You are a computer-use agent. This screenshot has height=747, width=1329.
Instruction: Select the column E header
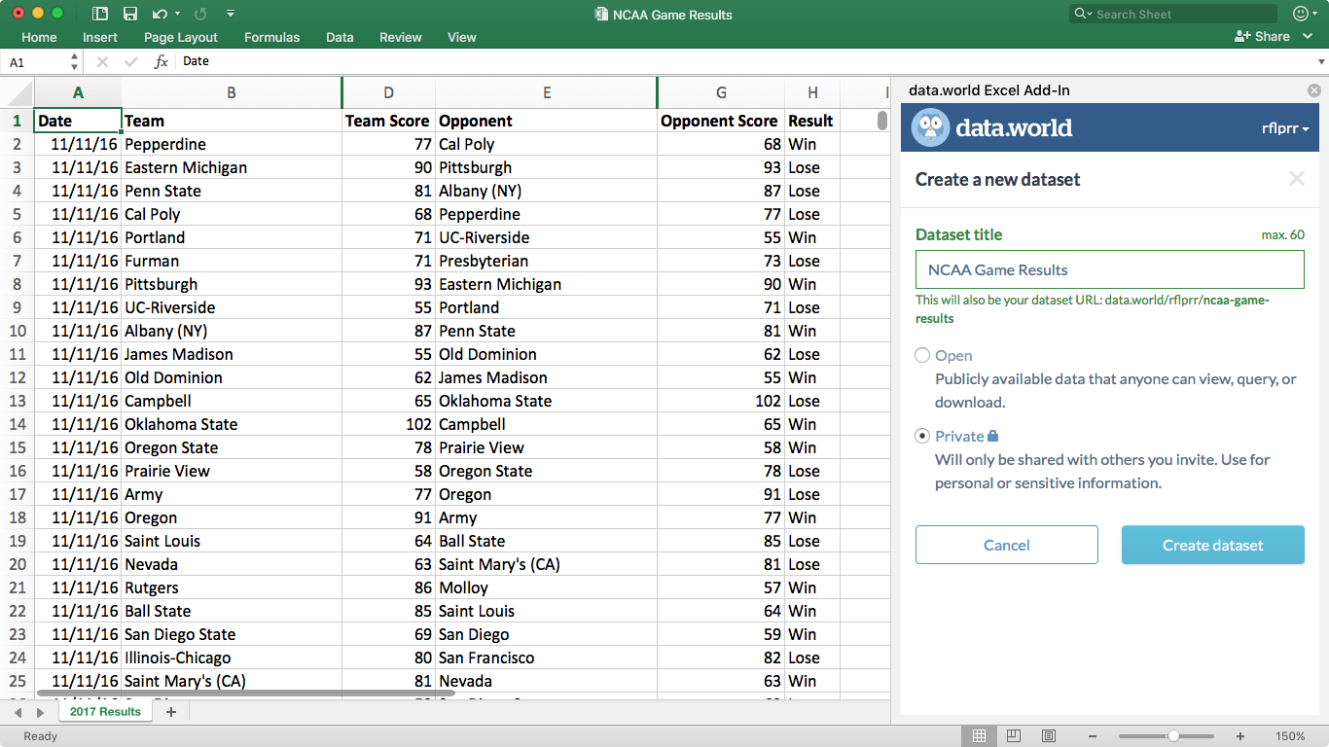pos(547,92)
